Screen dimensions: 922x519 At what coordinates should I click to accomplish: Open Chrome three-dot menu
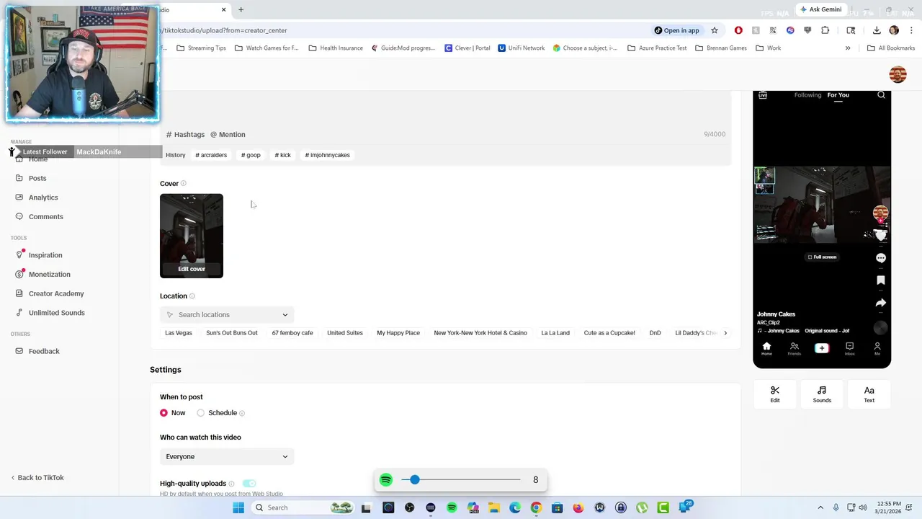tap(911, 30)
